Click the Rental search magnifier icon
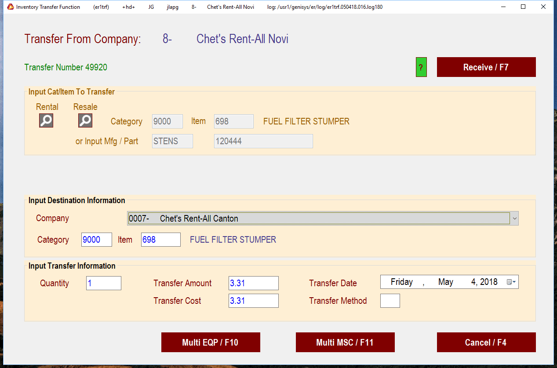 coord(46,120)
